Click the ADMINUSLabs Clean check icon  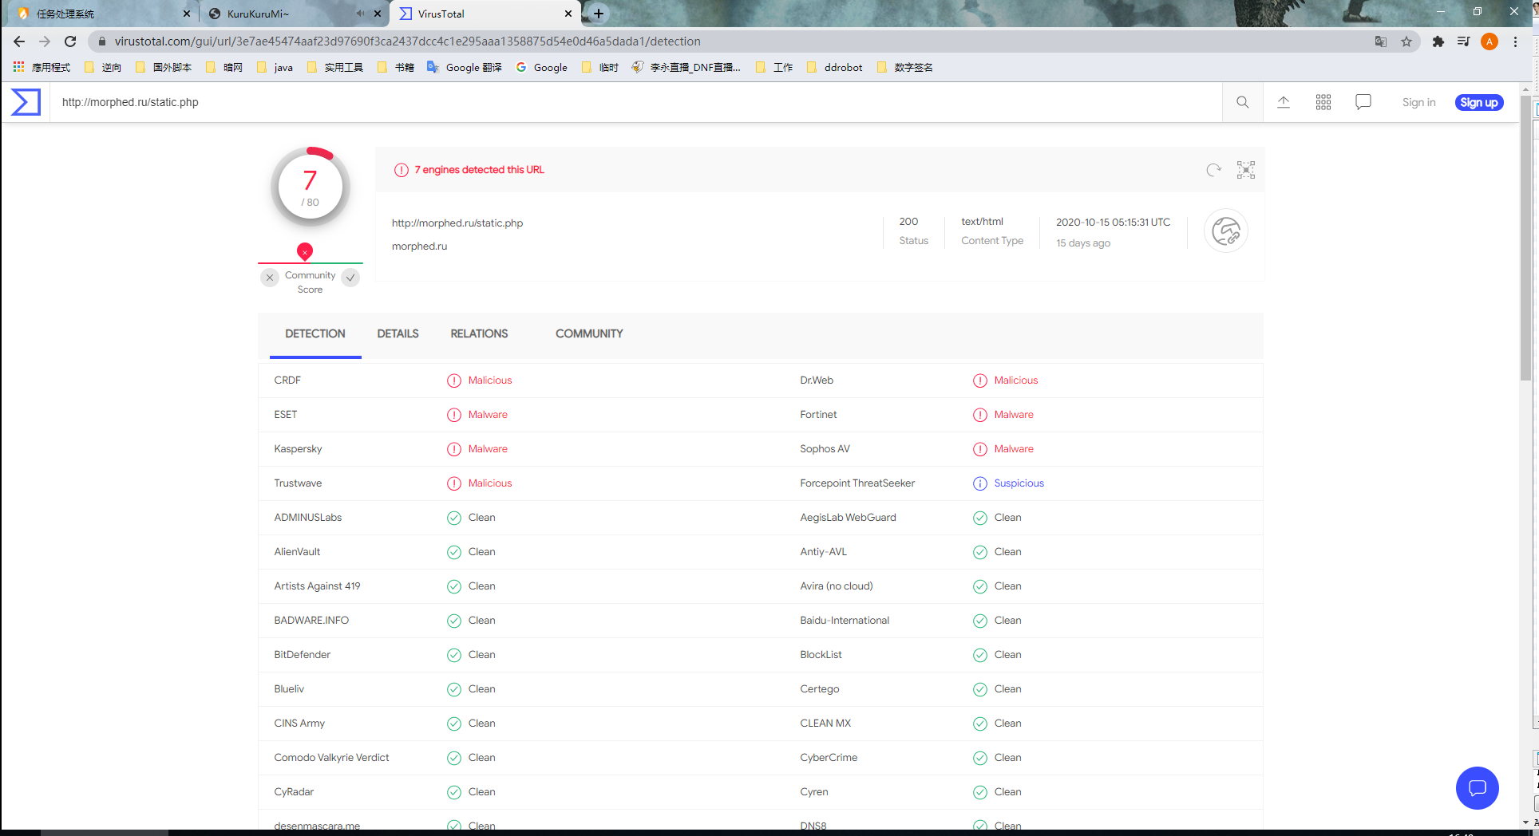(x=454, y=518)
